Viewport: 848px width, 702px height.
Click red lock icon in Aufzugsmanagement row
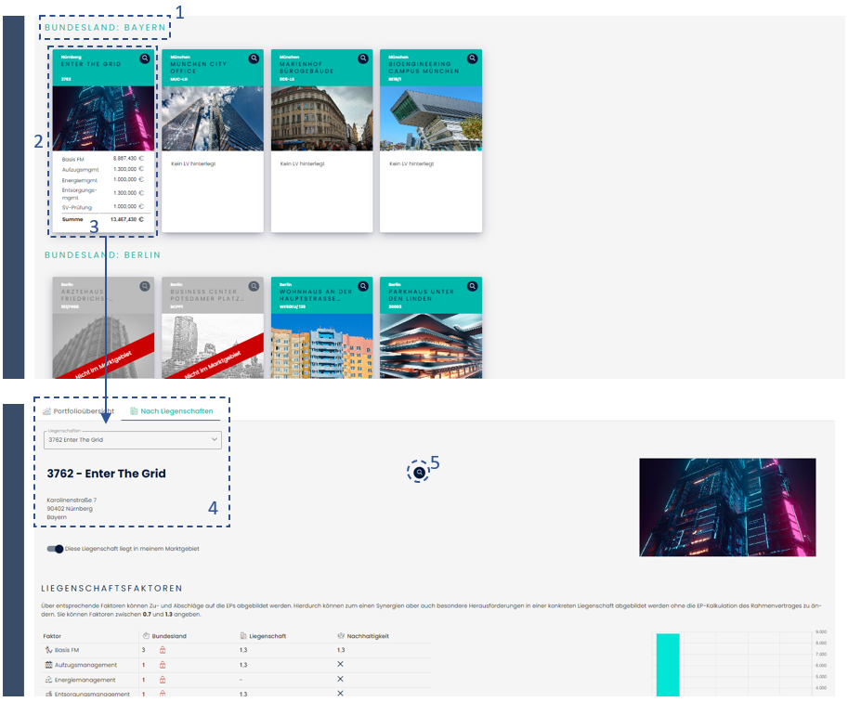tap(163, 665)
